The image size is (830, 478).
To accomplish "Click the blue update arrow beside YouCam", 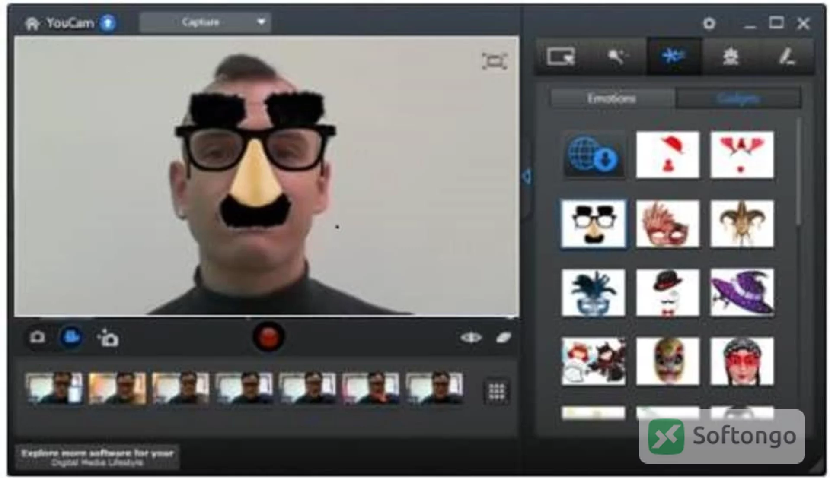I will (x=108, y=22).
